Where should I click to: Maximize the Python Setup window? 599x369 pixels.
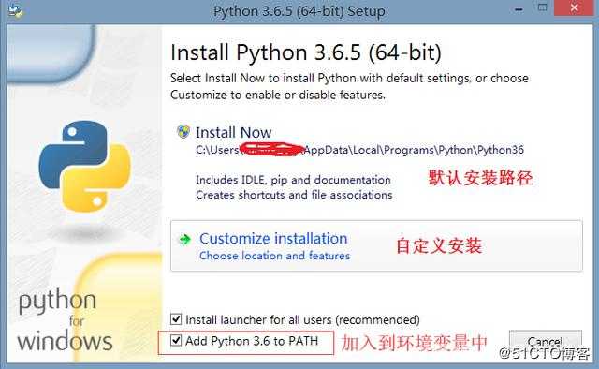click(542, 7)
